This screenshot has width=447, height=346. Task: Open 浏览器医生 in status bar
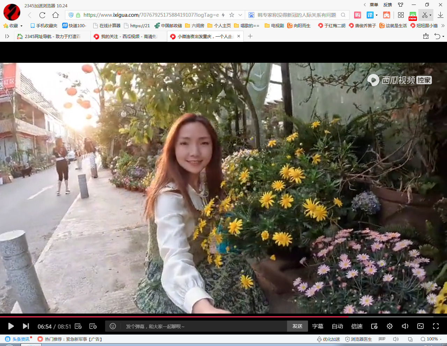(x=359, y=339)
